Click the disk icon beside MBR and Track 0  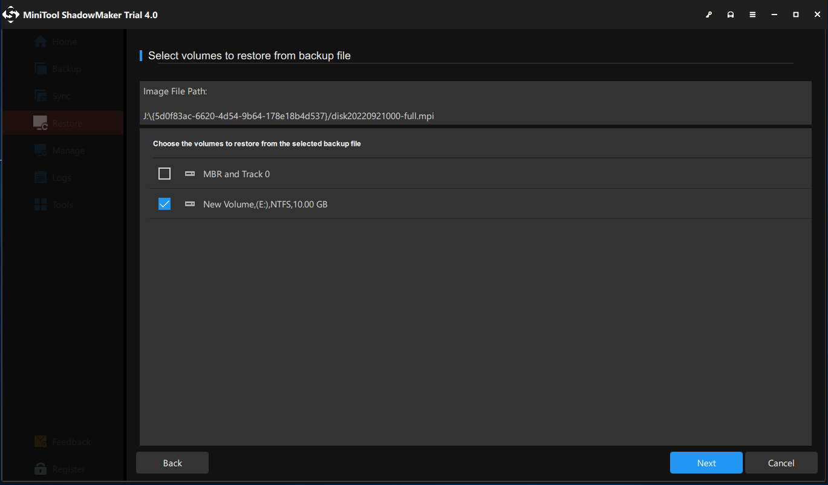pos(190,174)
